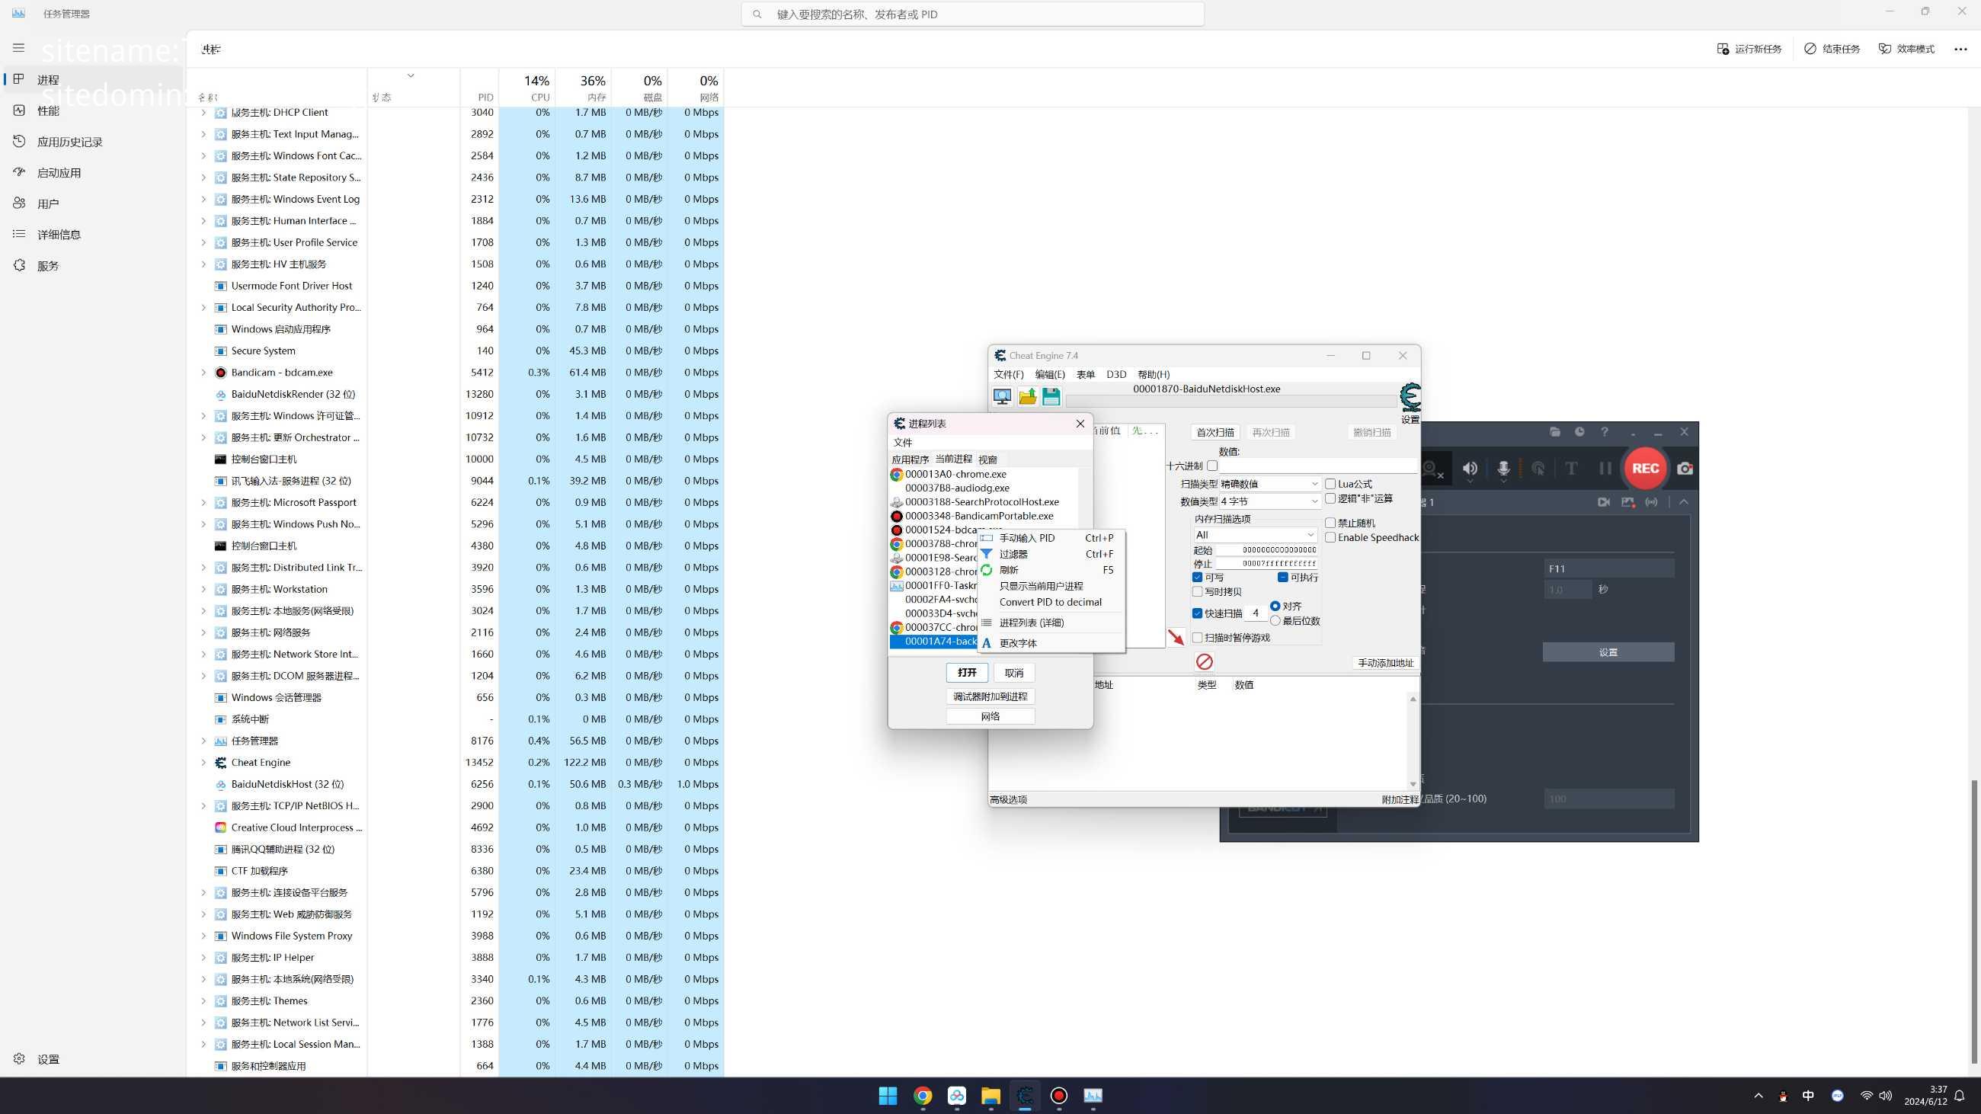Open Bandicam's output folder icon

pos(1555,432)
